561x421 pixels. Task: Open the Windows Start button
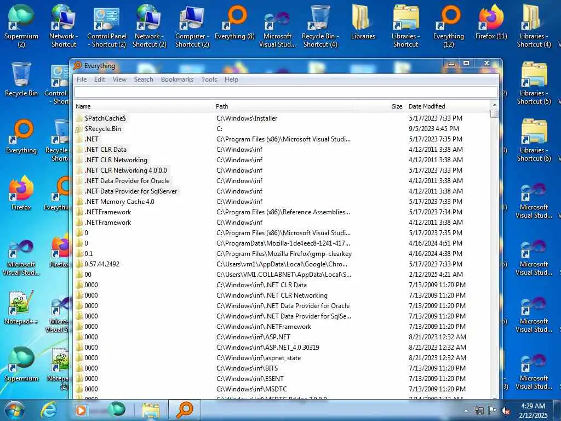(x=15, y=410)
